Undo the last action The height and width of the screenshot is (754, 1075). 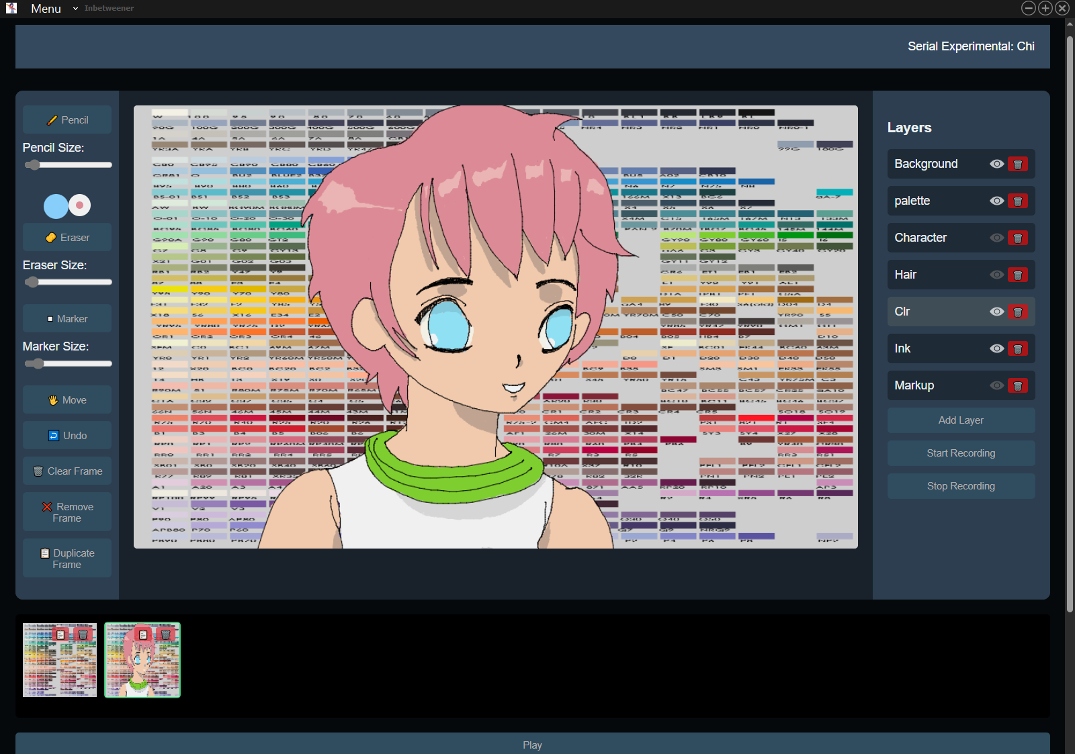(x=67, y=435)
